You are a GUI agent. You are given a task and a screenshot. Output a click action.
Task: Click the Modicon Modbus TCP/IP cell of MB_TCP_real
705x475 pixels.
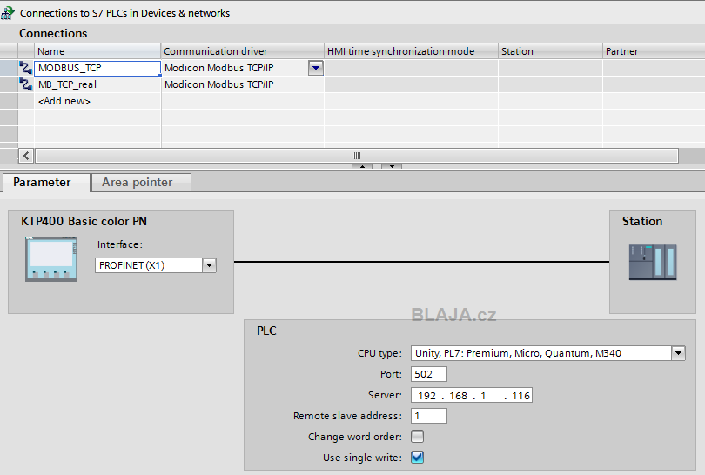pyautogui.click(x=243, y=84)
